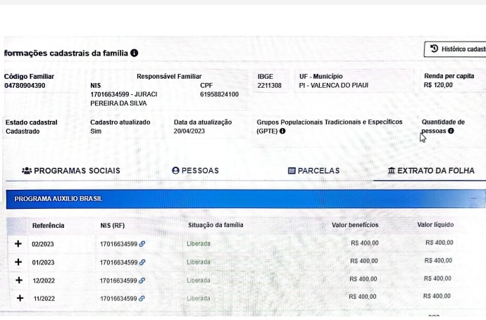Click the Programa Auxílio Brasil header bar
The image size is (486, 320).
coord(245,199)
